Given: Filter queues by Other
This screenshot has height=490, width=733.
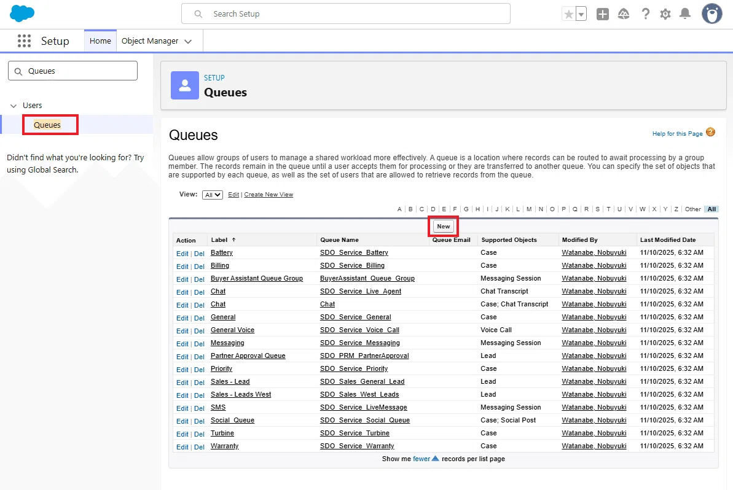Looking at the screenshot, I should 693,209.
